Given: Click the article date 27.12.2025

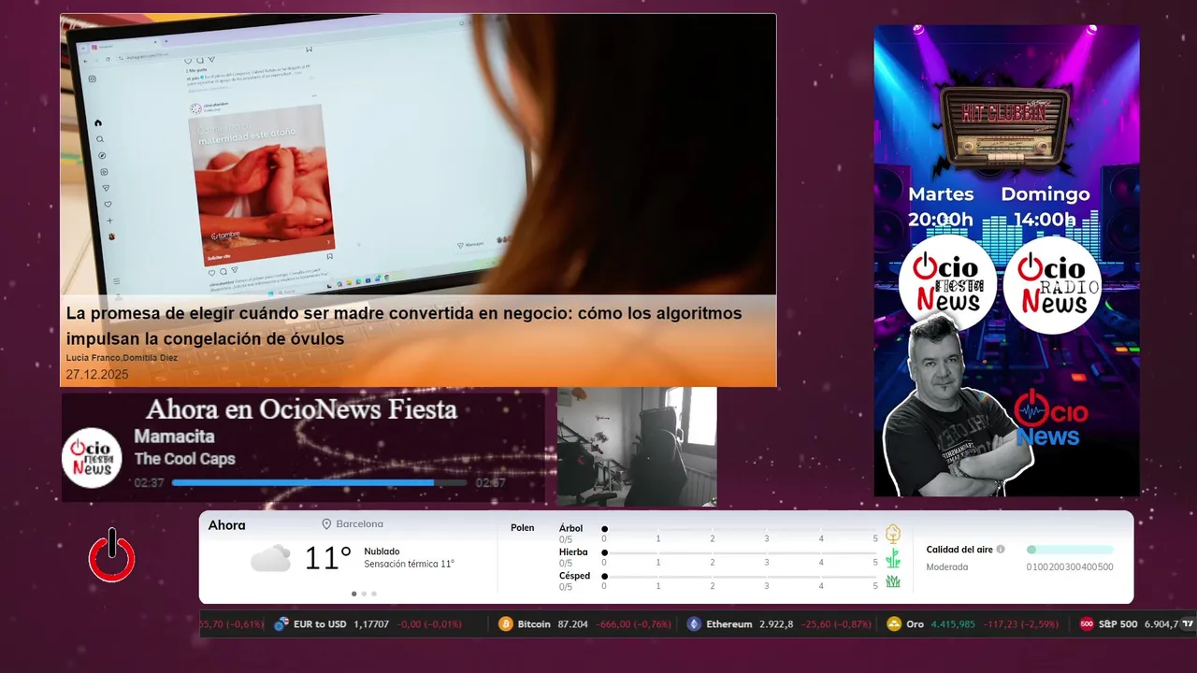Looking at the screenshot, I should click(97, 375).
